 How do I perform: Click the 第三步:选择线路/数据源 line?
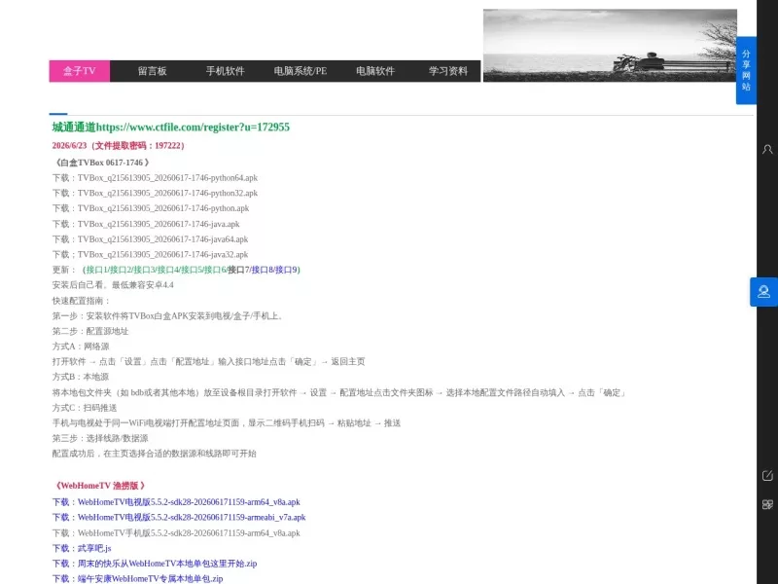coord(100,439)
